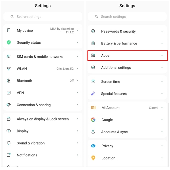
Task: Tap the WLAN wifi icon
Action: tap(8, 69)
